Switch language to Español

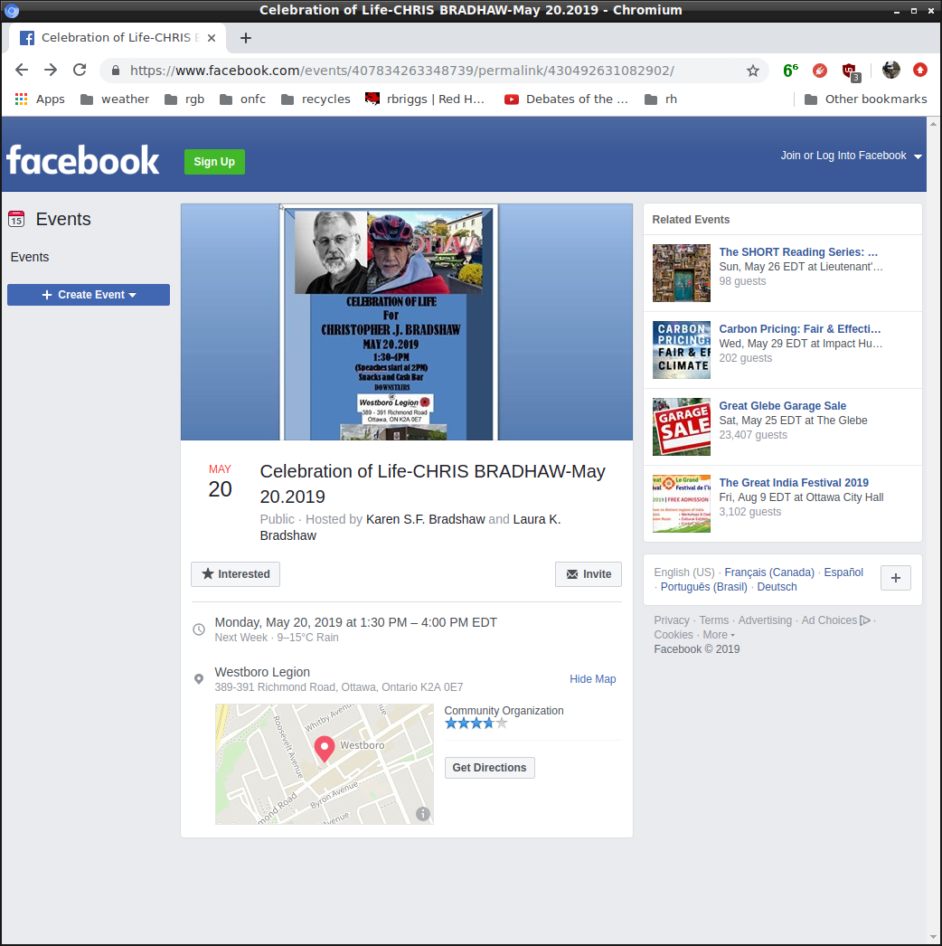coord(843,572)
